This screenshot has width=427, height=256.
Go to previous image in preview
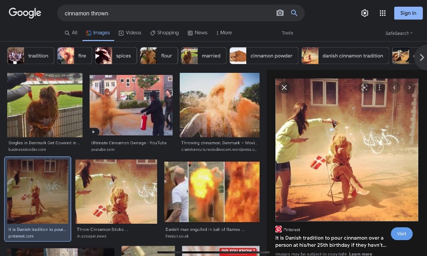pos(394,88)
